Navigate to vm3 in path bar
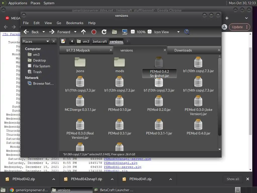This screenshot has width=257, height=193. coord(83,41)
